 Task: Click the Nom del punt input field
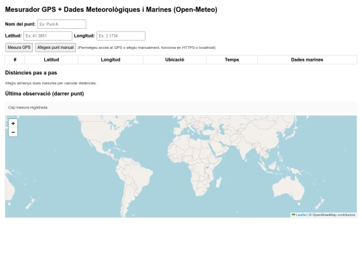(x=62, y=24)
